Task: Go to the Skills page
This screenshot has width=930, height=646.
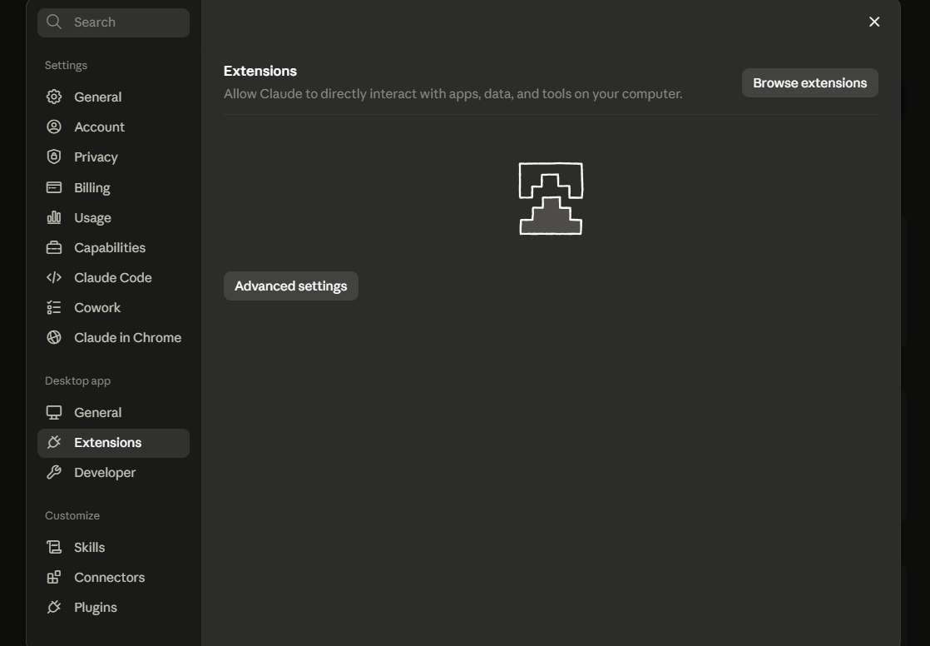Action: pyautogui.click(x=113, y=548)
